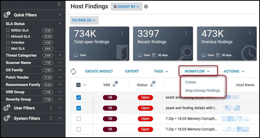The image size is (260, 138).
Task: Click the info icon beside Group By
Action: [146, 7]
